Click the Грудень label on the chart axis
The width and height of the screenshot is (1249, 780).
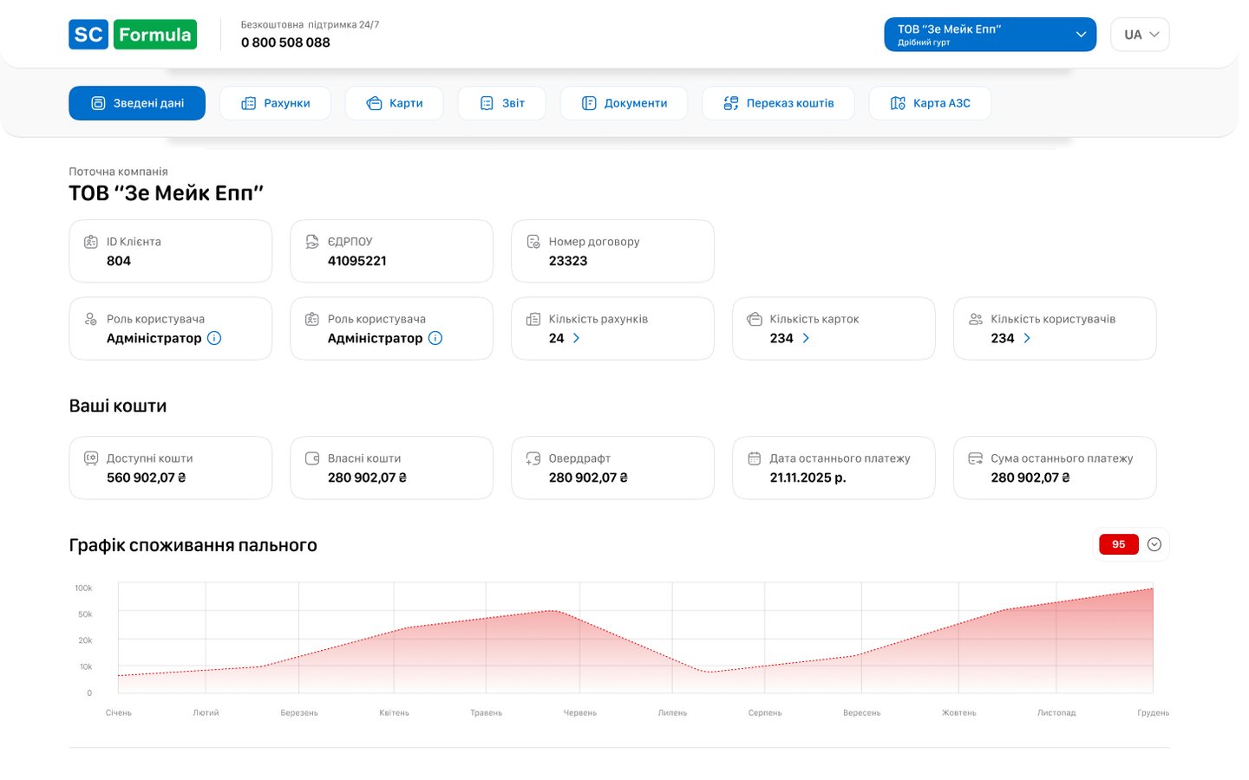[1154, 712]
